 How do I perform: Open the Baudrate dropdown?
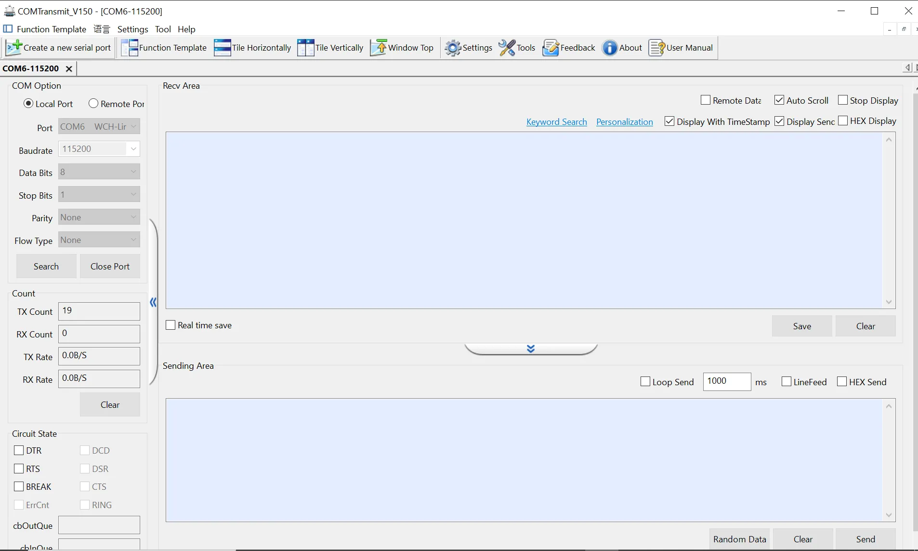(x=133, y=148)
